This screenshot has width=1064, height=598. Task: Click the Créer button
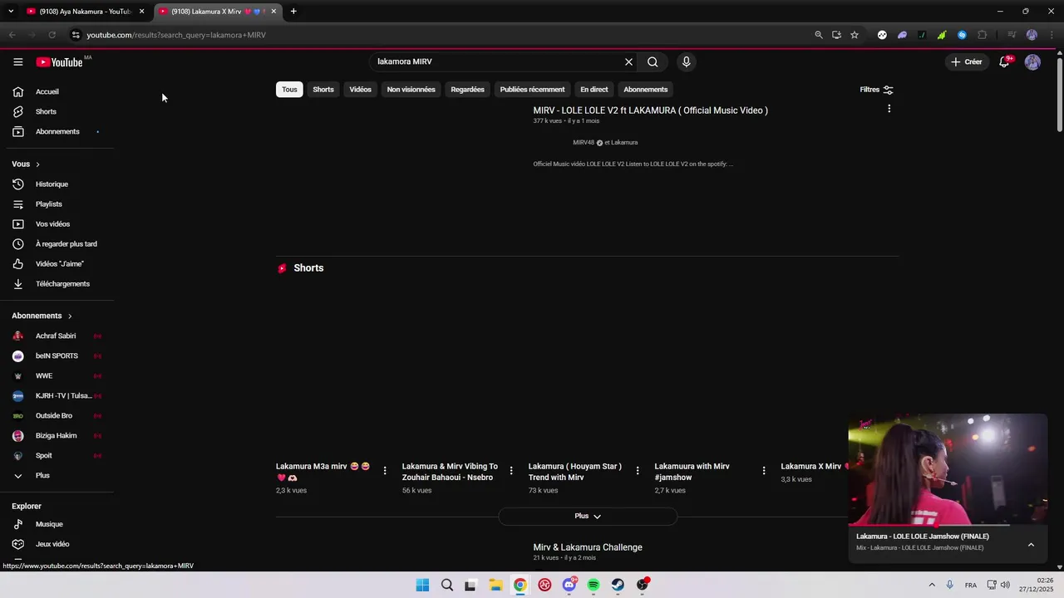(967, 62)
